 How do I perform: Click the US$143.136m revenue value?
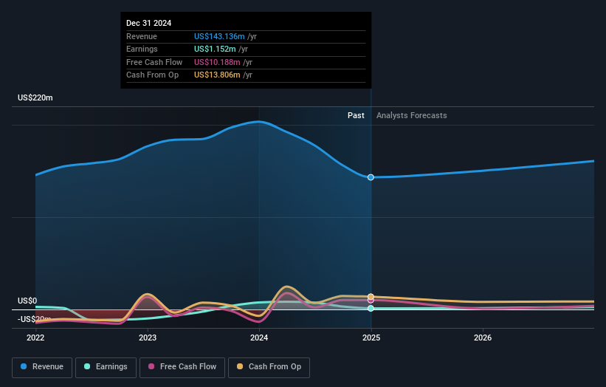[x=219, y=36]
